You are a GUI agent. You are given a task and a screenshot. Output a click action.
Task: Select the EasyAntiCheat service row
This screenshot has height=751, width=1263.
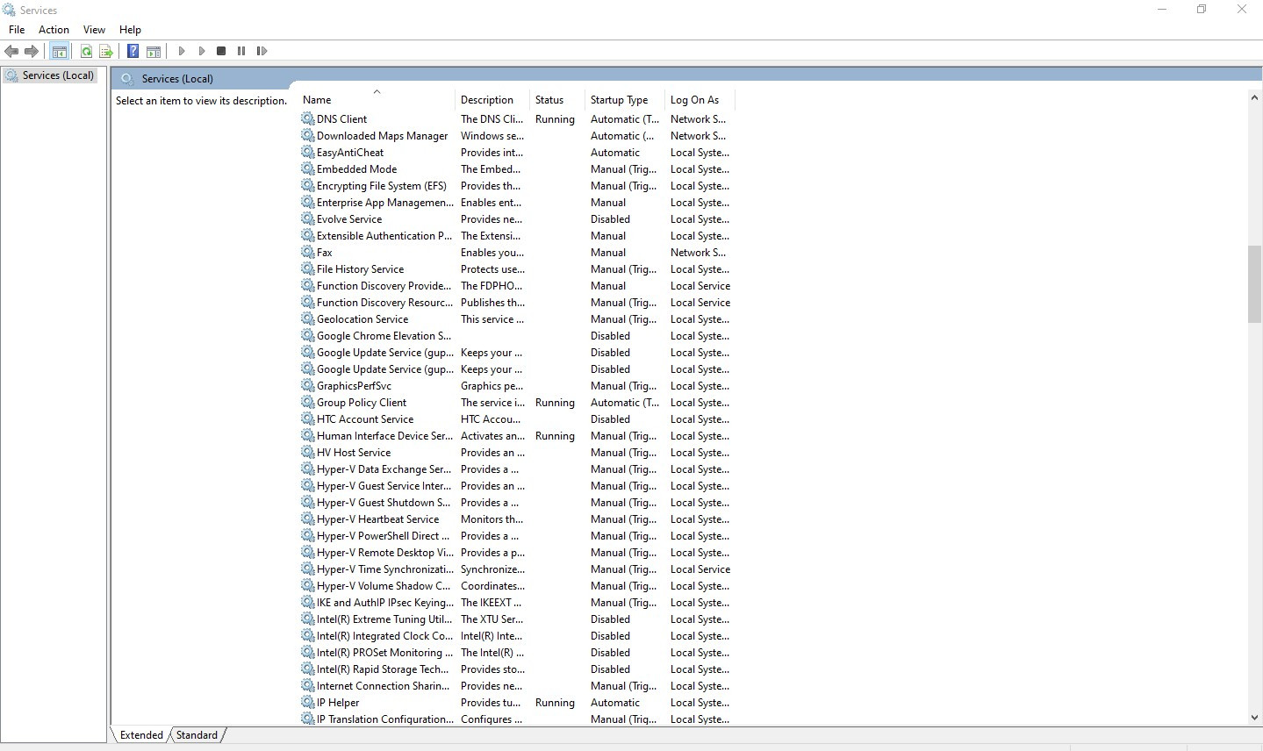(349, 153)
